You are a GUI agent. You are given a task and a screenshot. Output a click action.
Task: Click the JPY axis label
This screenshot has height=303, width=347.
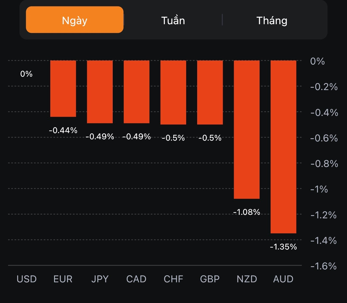point(100,279)
